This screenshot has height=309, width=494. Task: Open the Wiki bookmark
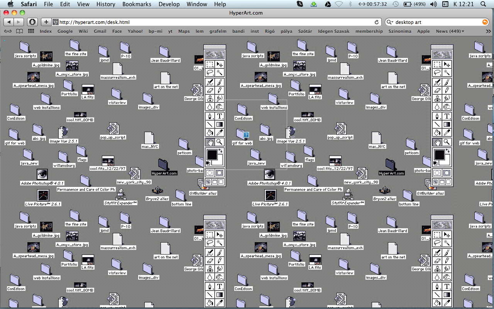pos(83,31)
